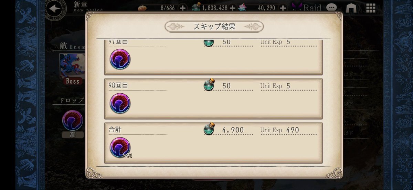
Task: Click the スキップ結果 title banner
Action: pyautogui.click(x=214, y=26)
